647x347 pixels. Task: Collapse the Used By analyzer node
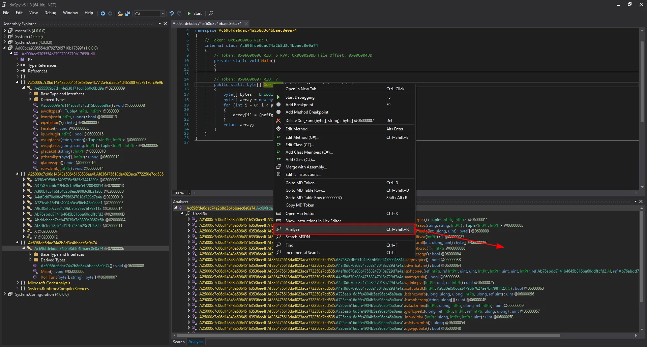[x=182, y=214]
